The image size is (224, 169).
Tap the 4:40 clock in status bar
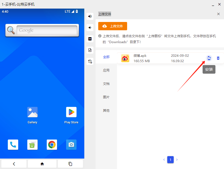[5, 12]
